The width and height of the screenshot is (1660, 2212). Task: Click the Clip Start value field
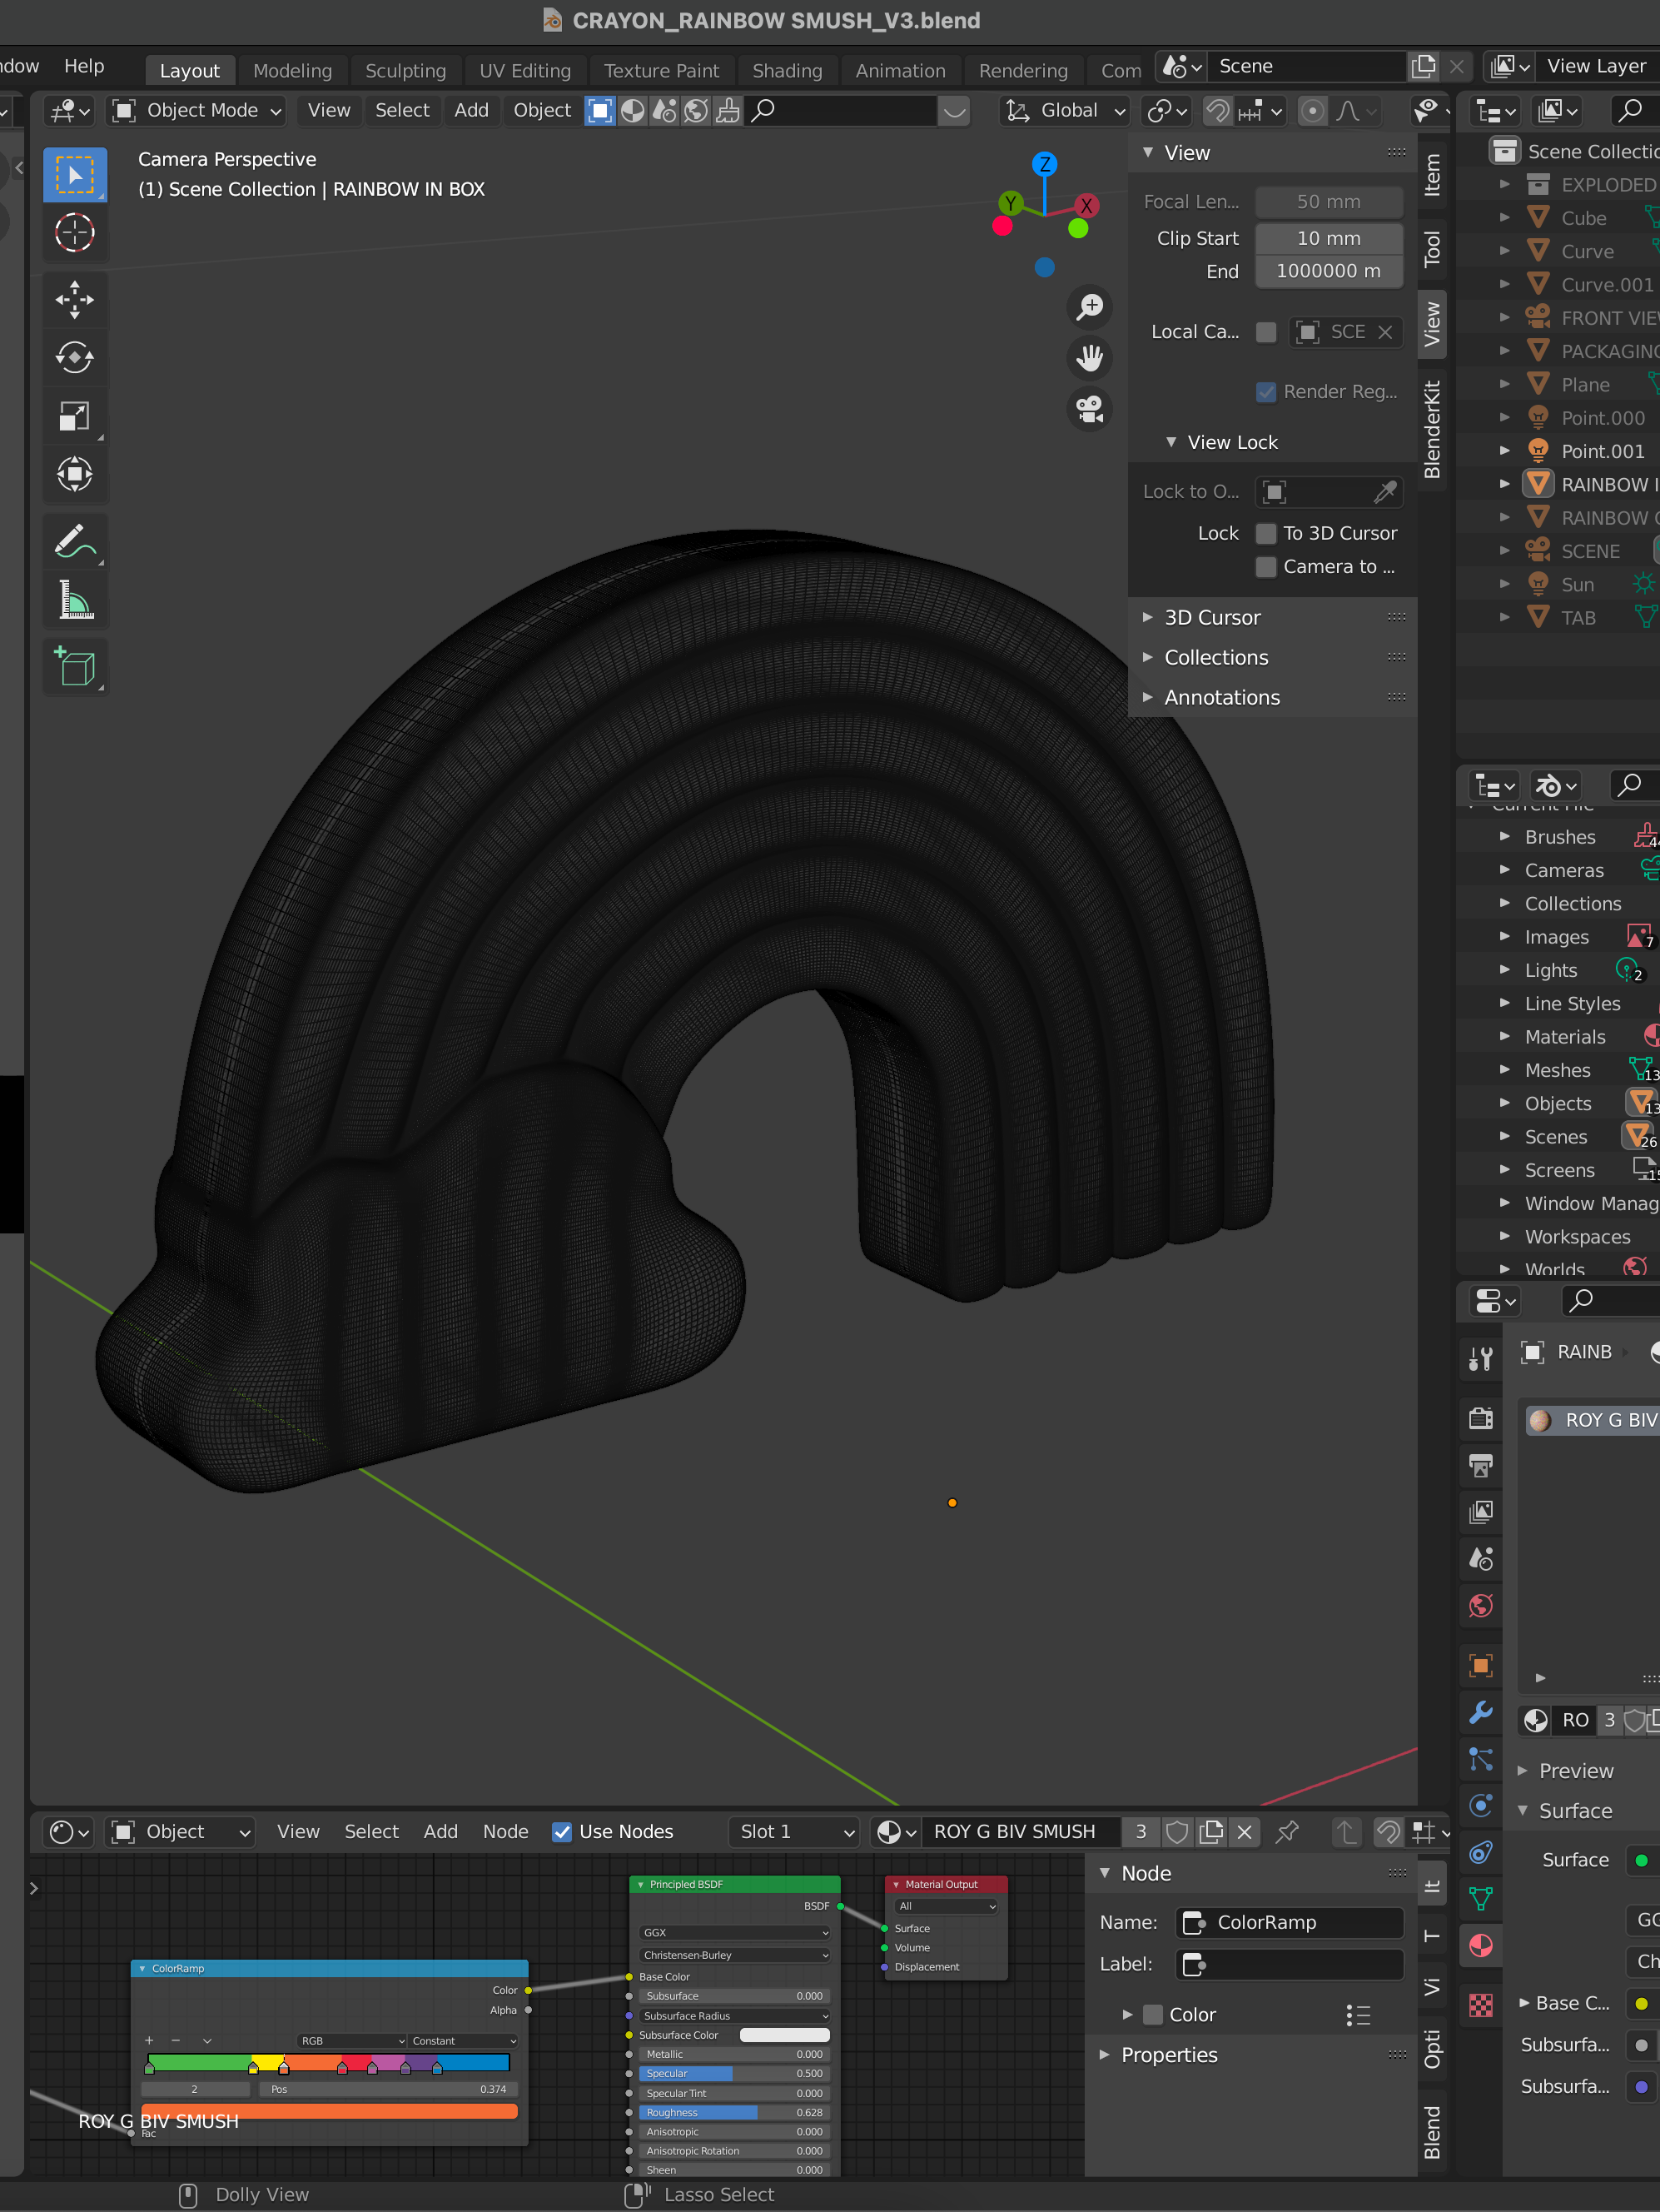click(1328, 238)
